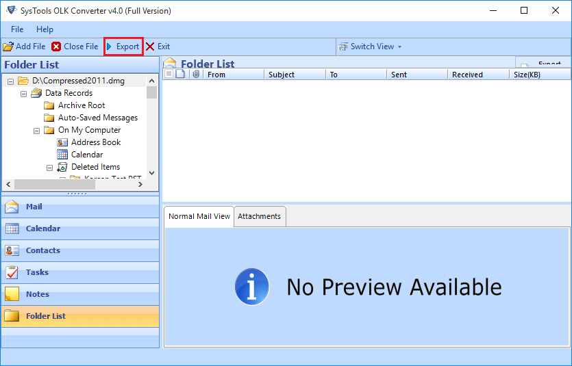Collapse the On My Computer node
The width and height of the screenshot is (572, 366).
37,130
